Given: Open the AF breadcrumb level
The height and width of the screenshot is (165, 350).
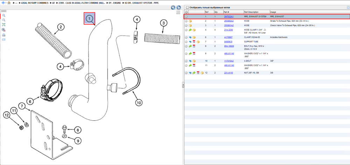Looking at the screenshot, I should coord(53,3).
